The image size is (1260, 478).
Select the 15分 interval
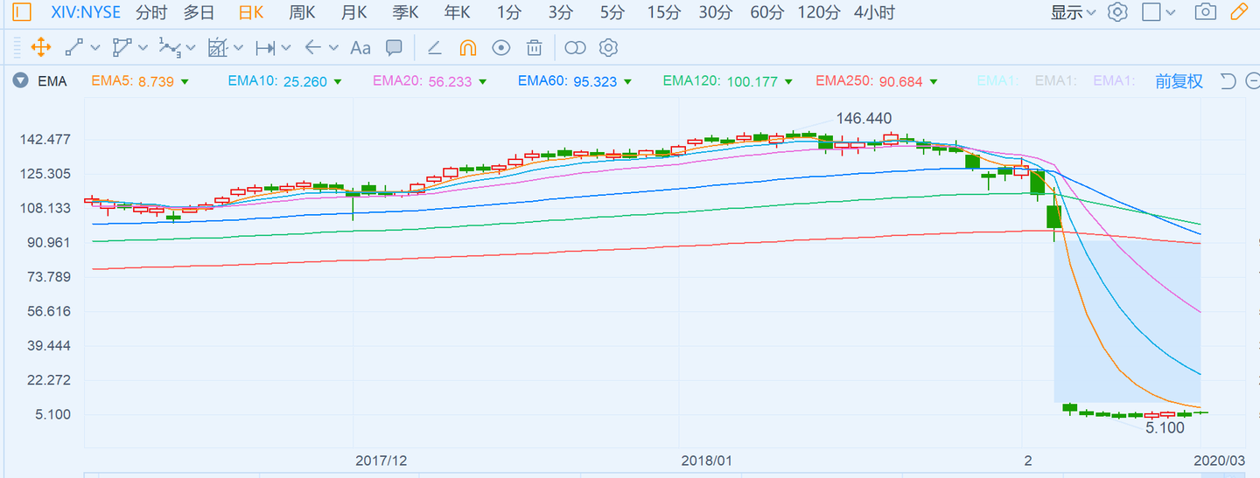[663, 12]
